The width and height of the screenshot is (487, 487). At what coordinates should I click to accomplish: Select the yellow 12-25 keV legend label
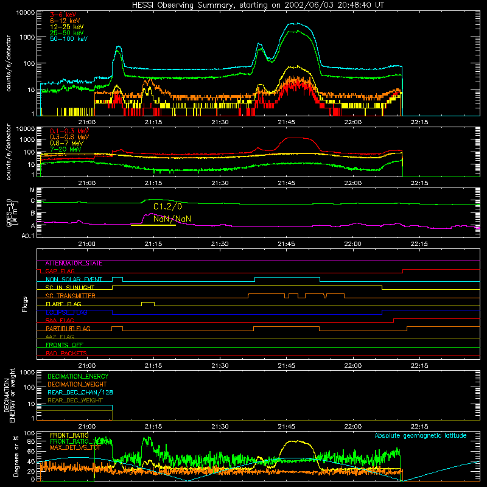[x=66, y=27]
